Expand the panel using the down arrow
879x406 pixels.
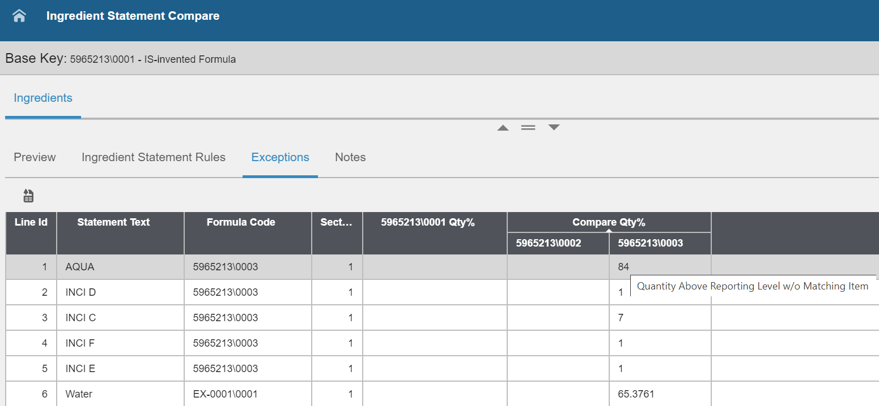(554, 127)
